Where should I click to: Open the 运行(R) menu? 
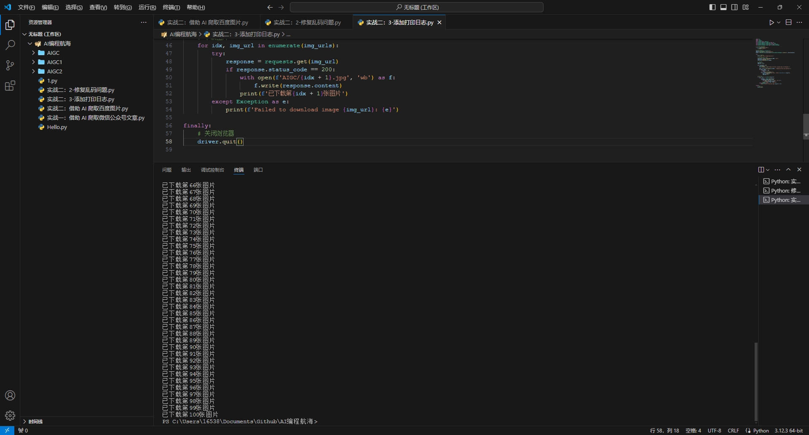pyautogui.click(x=147, y=7)
